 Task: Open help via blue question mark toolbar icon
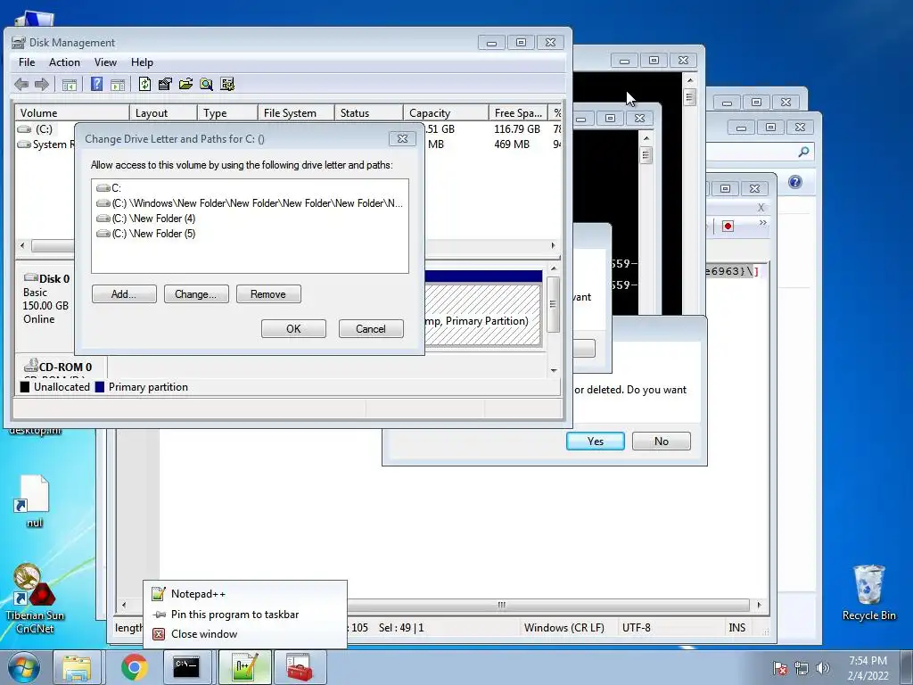point(96,85)
